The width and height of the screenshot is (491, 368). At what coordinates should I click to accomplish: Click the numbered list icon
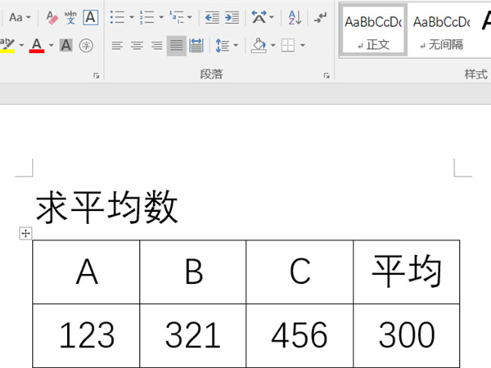[x=146, y=17]
